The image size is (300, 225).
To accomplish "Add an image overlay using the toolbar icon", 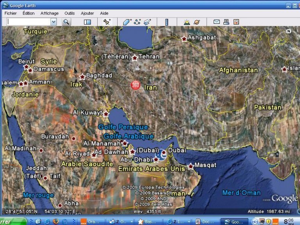I will pos(147,22).
